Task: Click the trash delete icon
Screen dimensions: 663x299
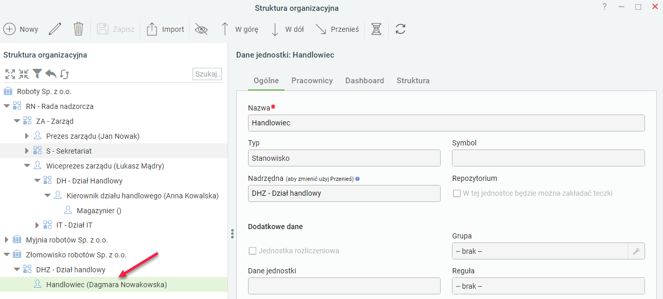Action: click(x=78, y=29)
